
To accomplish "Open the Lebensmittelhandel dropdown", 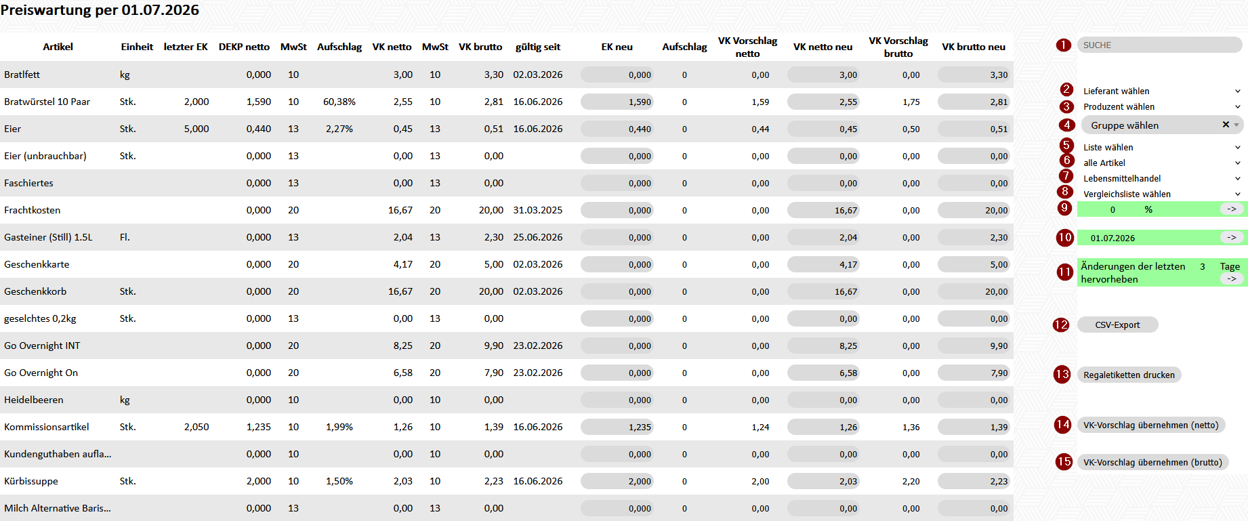I will click(1161, 178).
